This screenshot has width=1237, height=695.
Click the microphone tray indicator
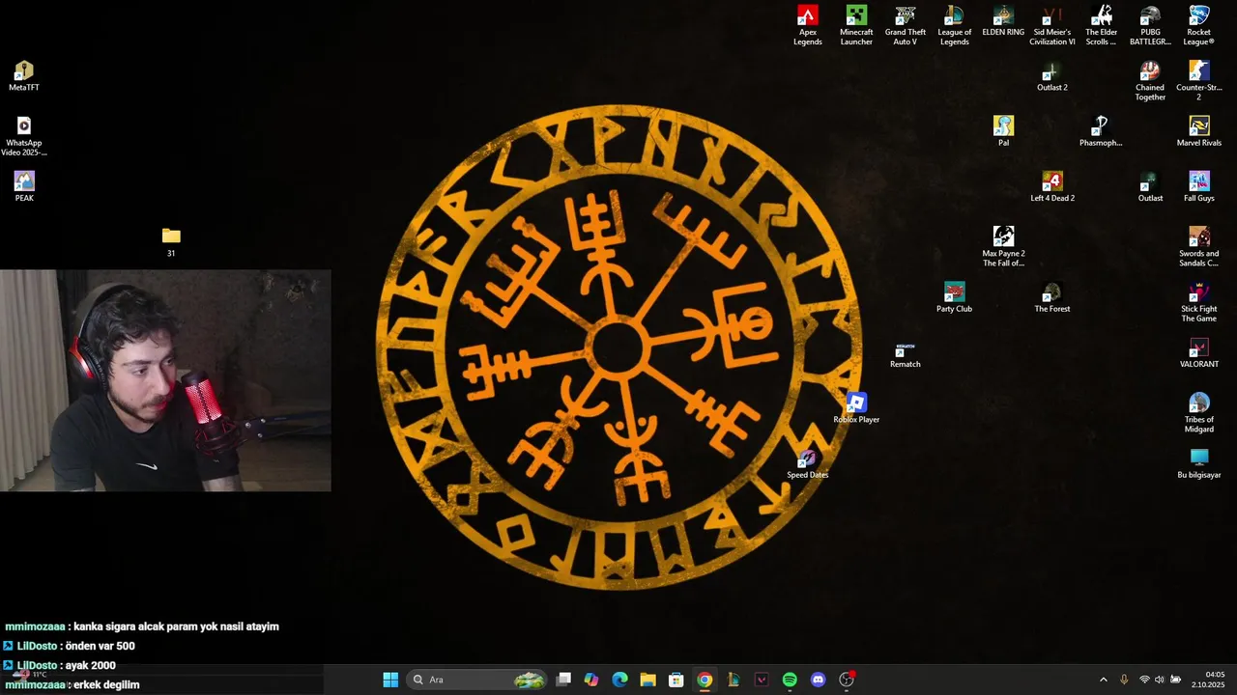tap(1124, 680)
